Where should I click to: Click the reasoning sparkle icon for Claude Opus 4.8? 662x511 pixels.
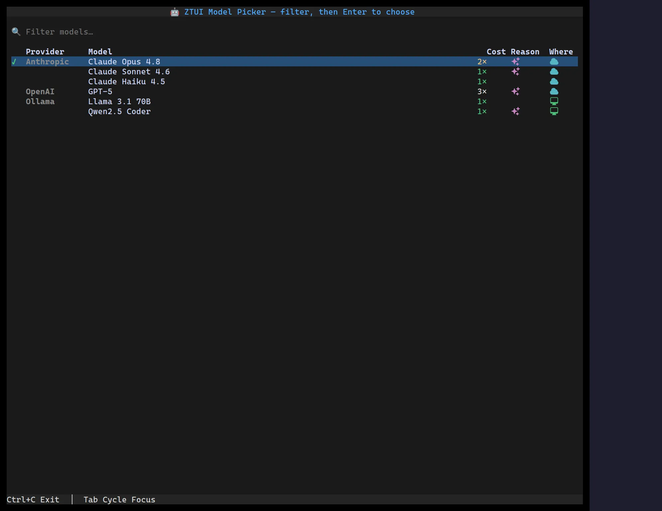coord(516,62)
